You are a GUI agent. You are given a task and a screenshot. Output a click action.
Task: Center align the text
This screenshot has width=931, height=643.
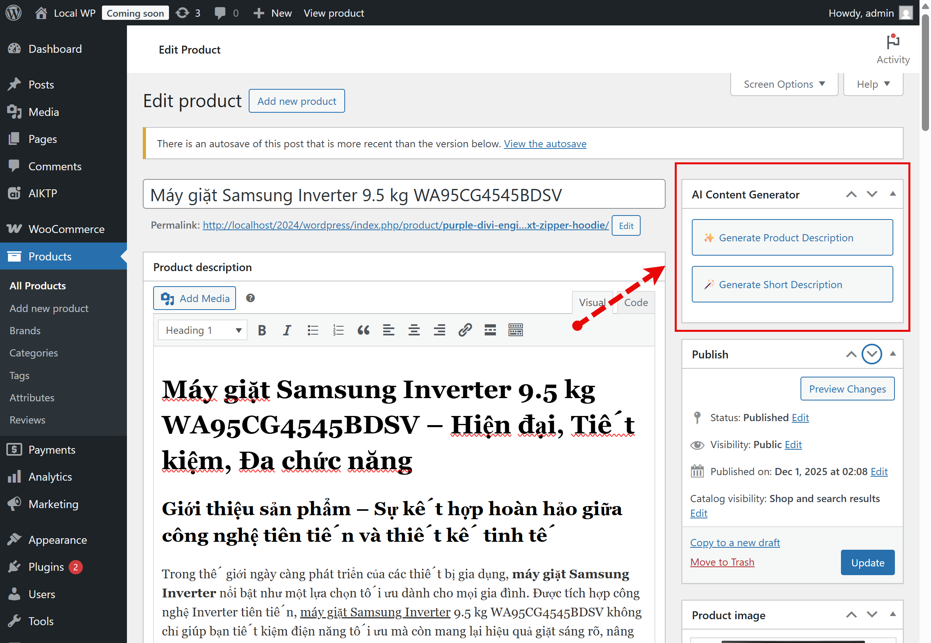tap(414, 330)
